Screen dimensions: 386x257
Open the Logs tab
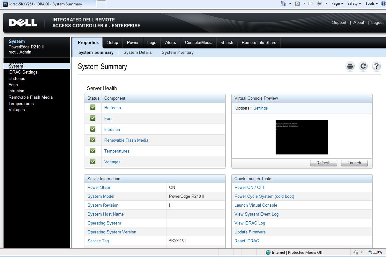[x=152, y=42]
